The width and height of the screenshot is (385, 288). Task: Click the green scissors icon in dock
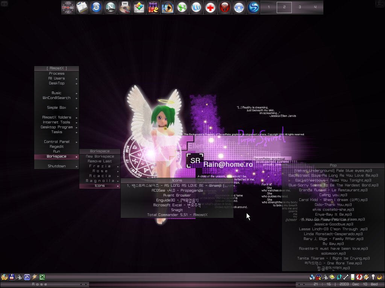[x=182, y=7]
